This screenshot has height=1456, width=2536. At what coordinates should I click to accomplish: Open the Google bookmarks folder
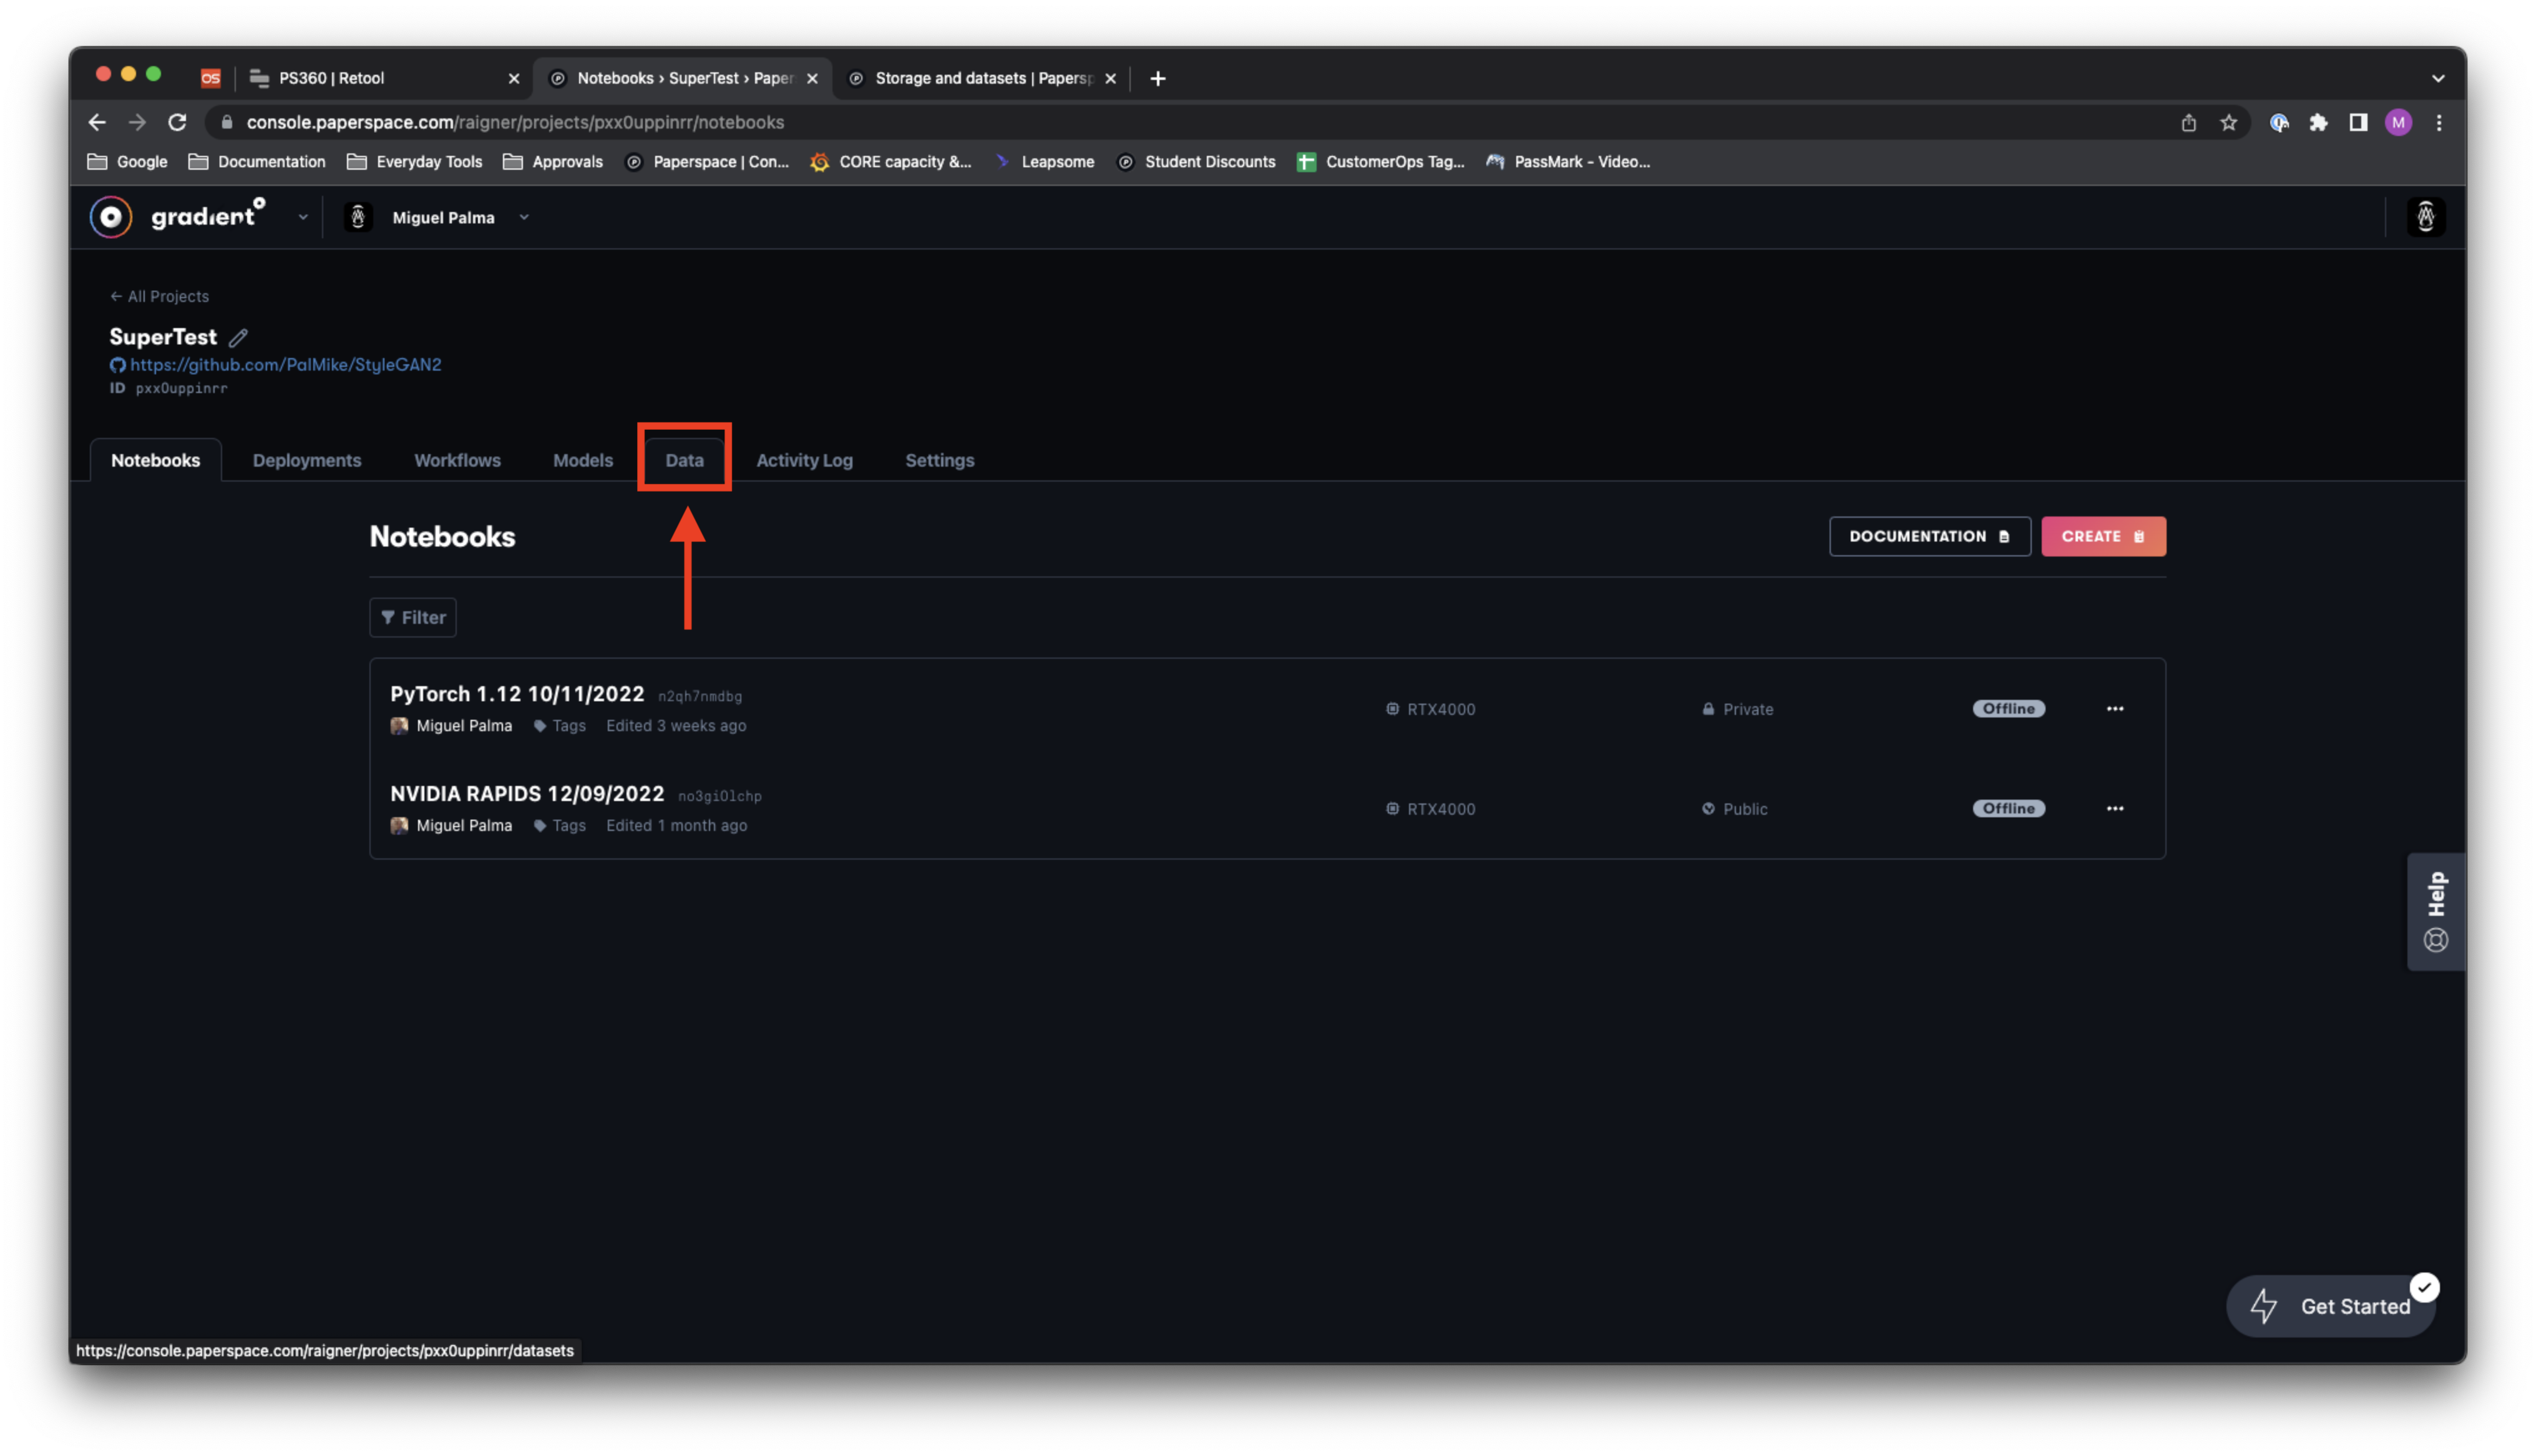pyautogui.click(x=127, y=162)
